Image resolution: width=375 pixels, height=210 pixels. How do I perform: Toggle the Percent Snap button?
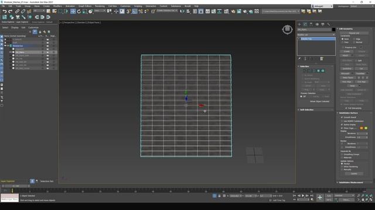(x=141, y=11)
